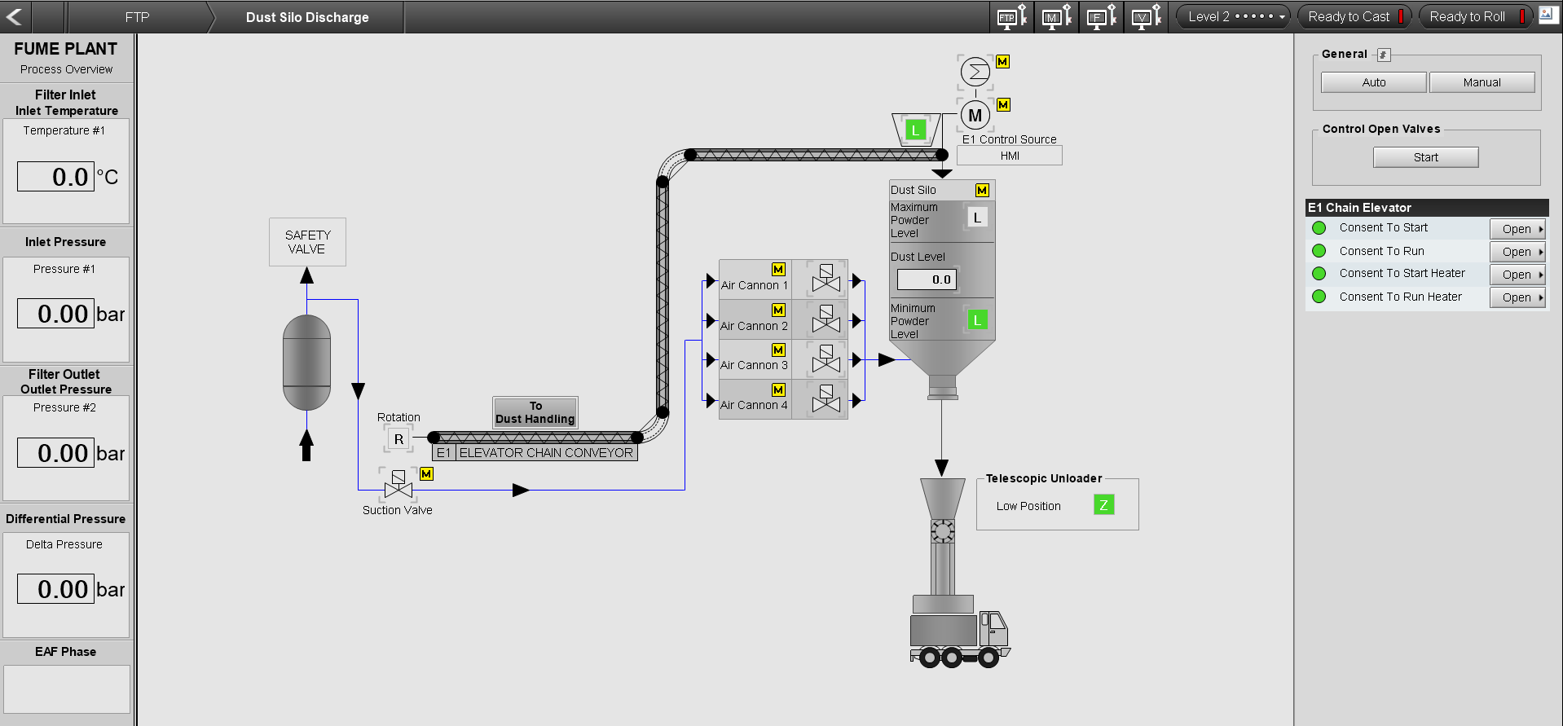Open the FTP monitor key icon
This screenshot has height=726, width=1563.
[1011, 17]
